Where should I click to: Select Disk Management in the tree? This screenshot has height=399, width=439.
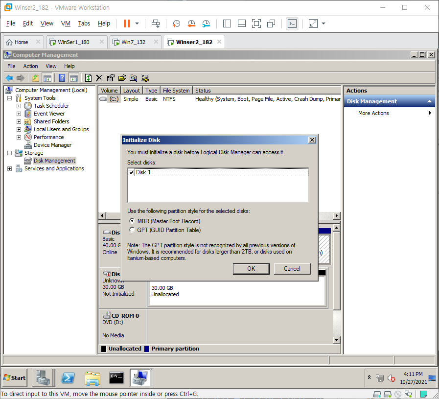tap(54, 161)
